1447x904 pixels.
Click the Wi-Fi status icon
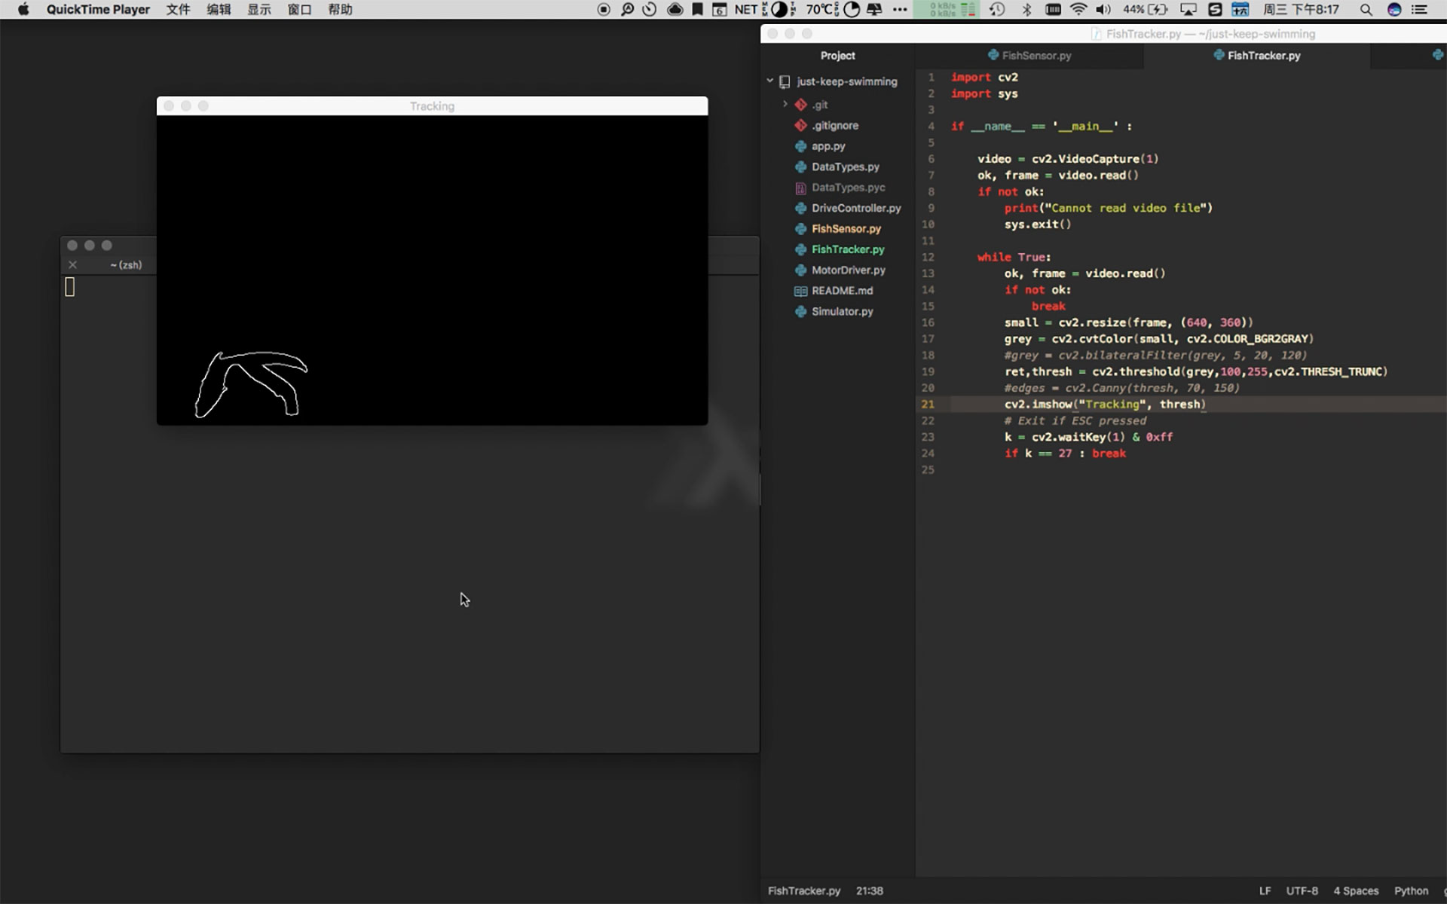point(1078,10)
